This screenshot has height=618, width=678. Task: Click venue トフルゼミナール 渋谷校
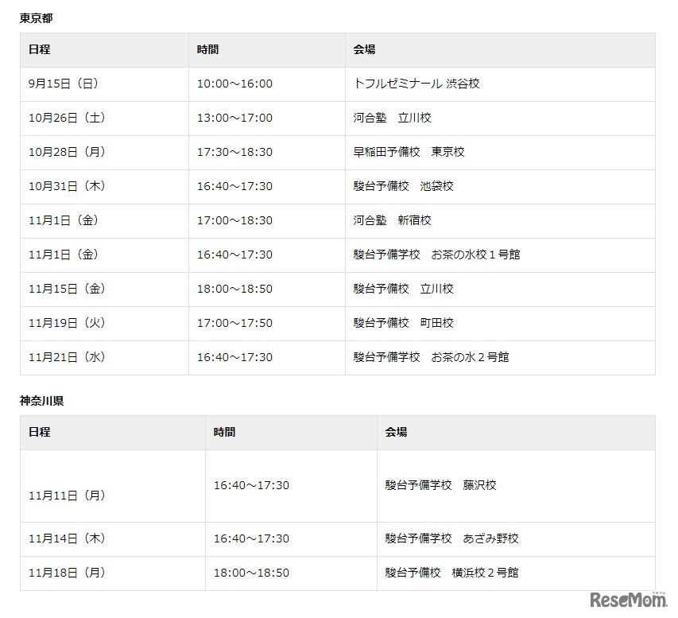coord(416,84)
